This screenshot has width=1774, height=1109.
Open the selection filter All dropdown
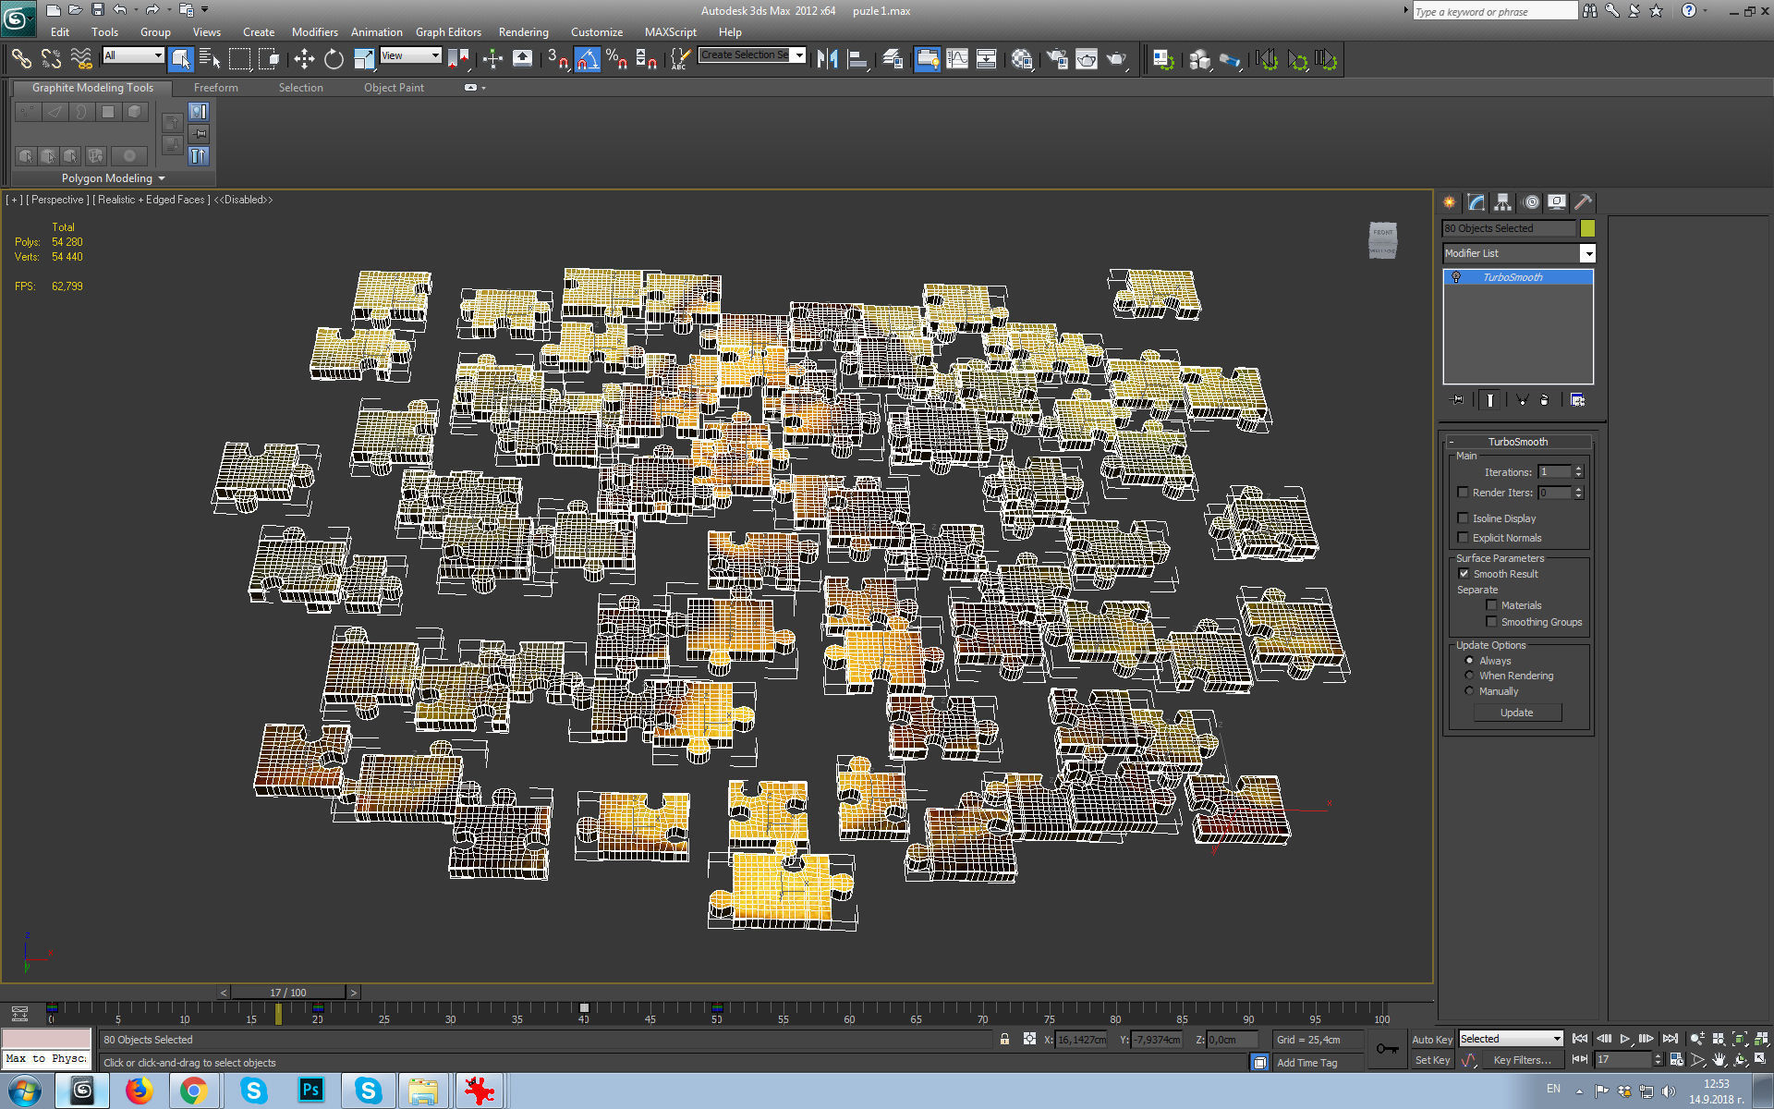click(133, 55)
